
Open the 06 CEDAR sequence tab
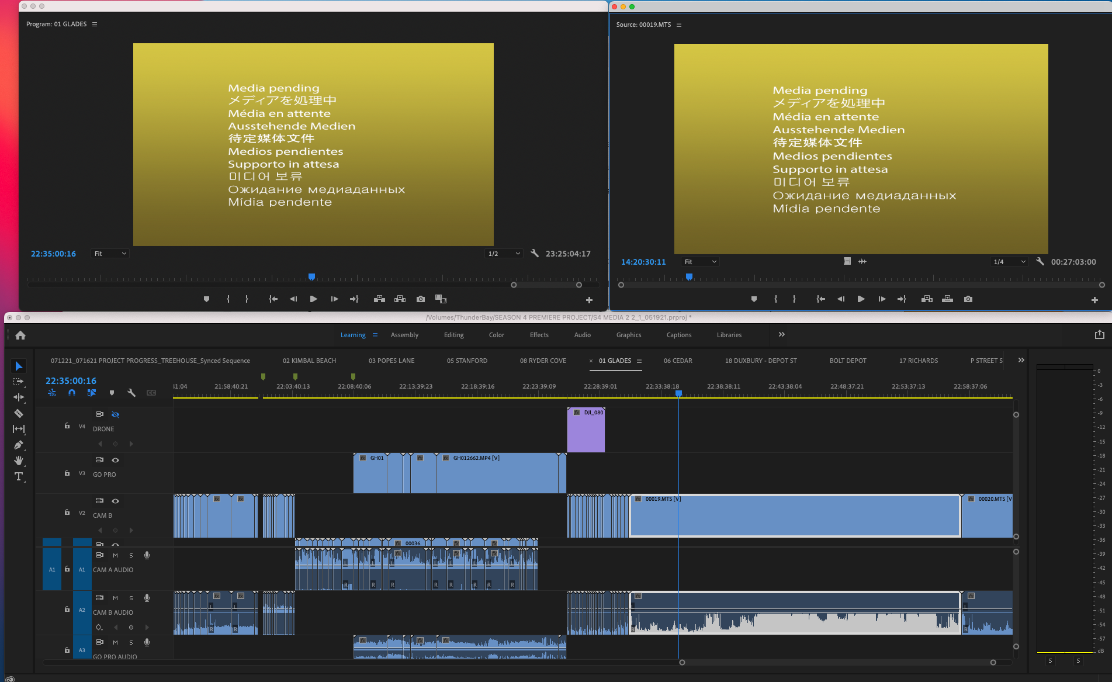(677, 361)
